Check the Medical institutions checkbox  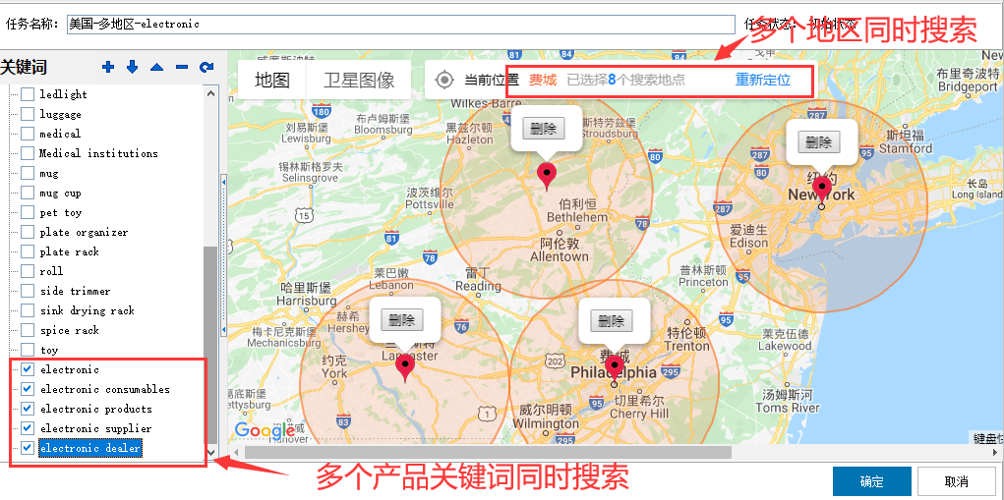pyautogui.click(x=28, y=153)
